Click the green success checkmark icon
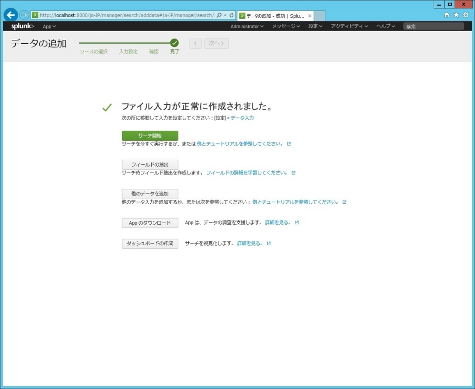The width and height of the screenshot is (475, 389). [107, 107]
